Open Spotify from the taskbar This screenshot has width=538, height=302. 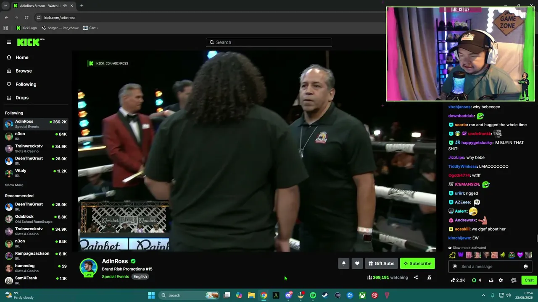tap(313, 295)
